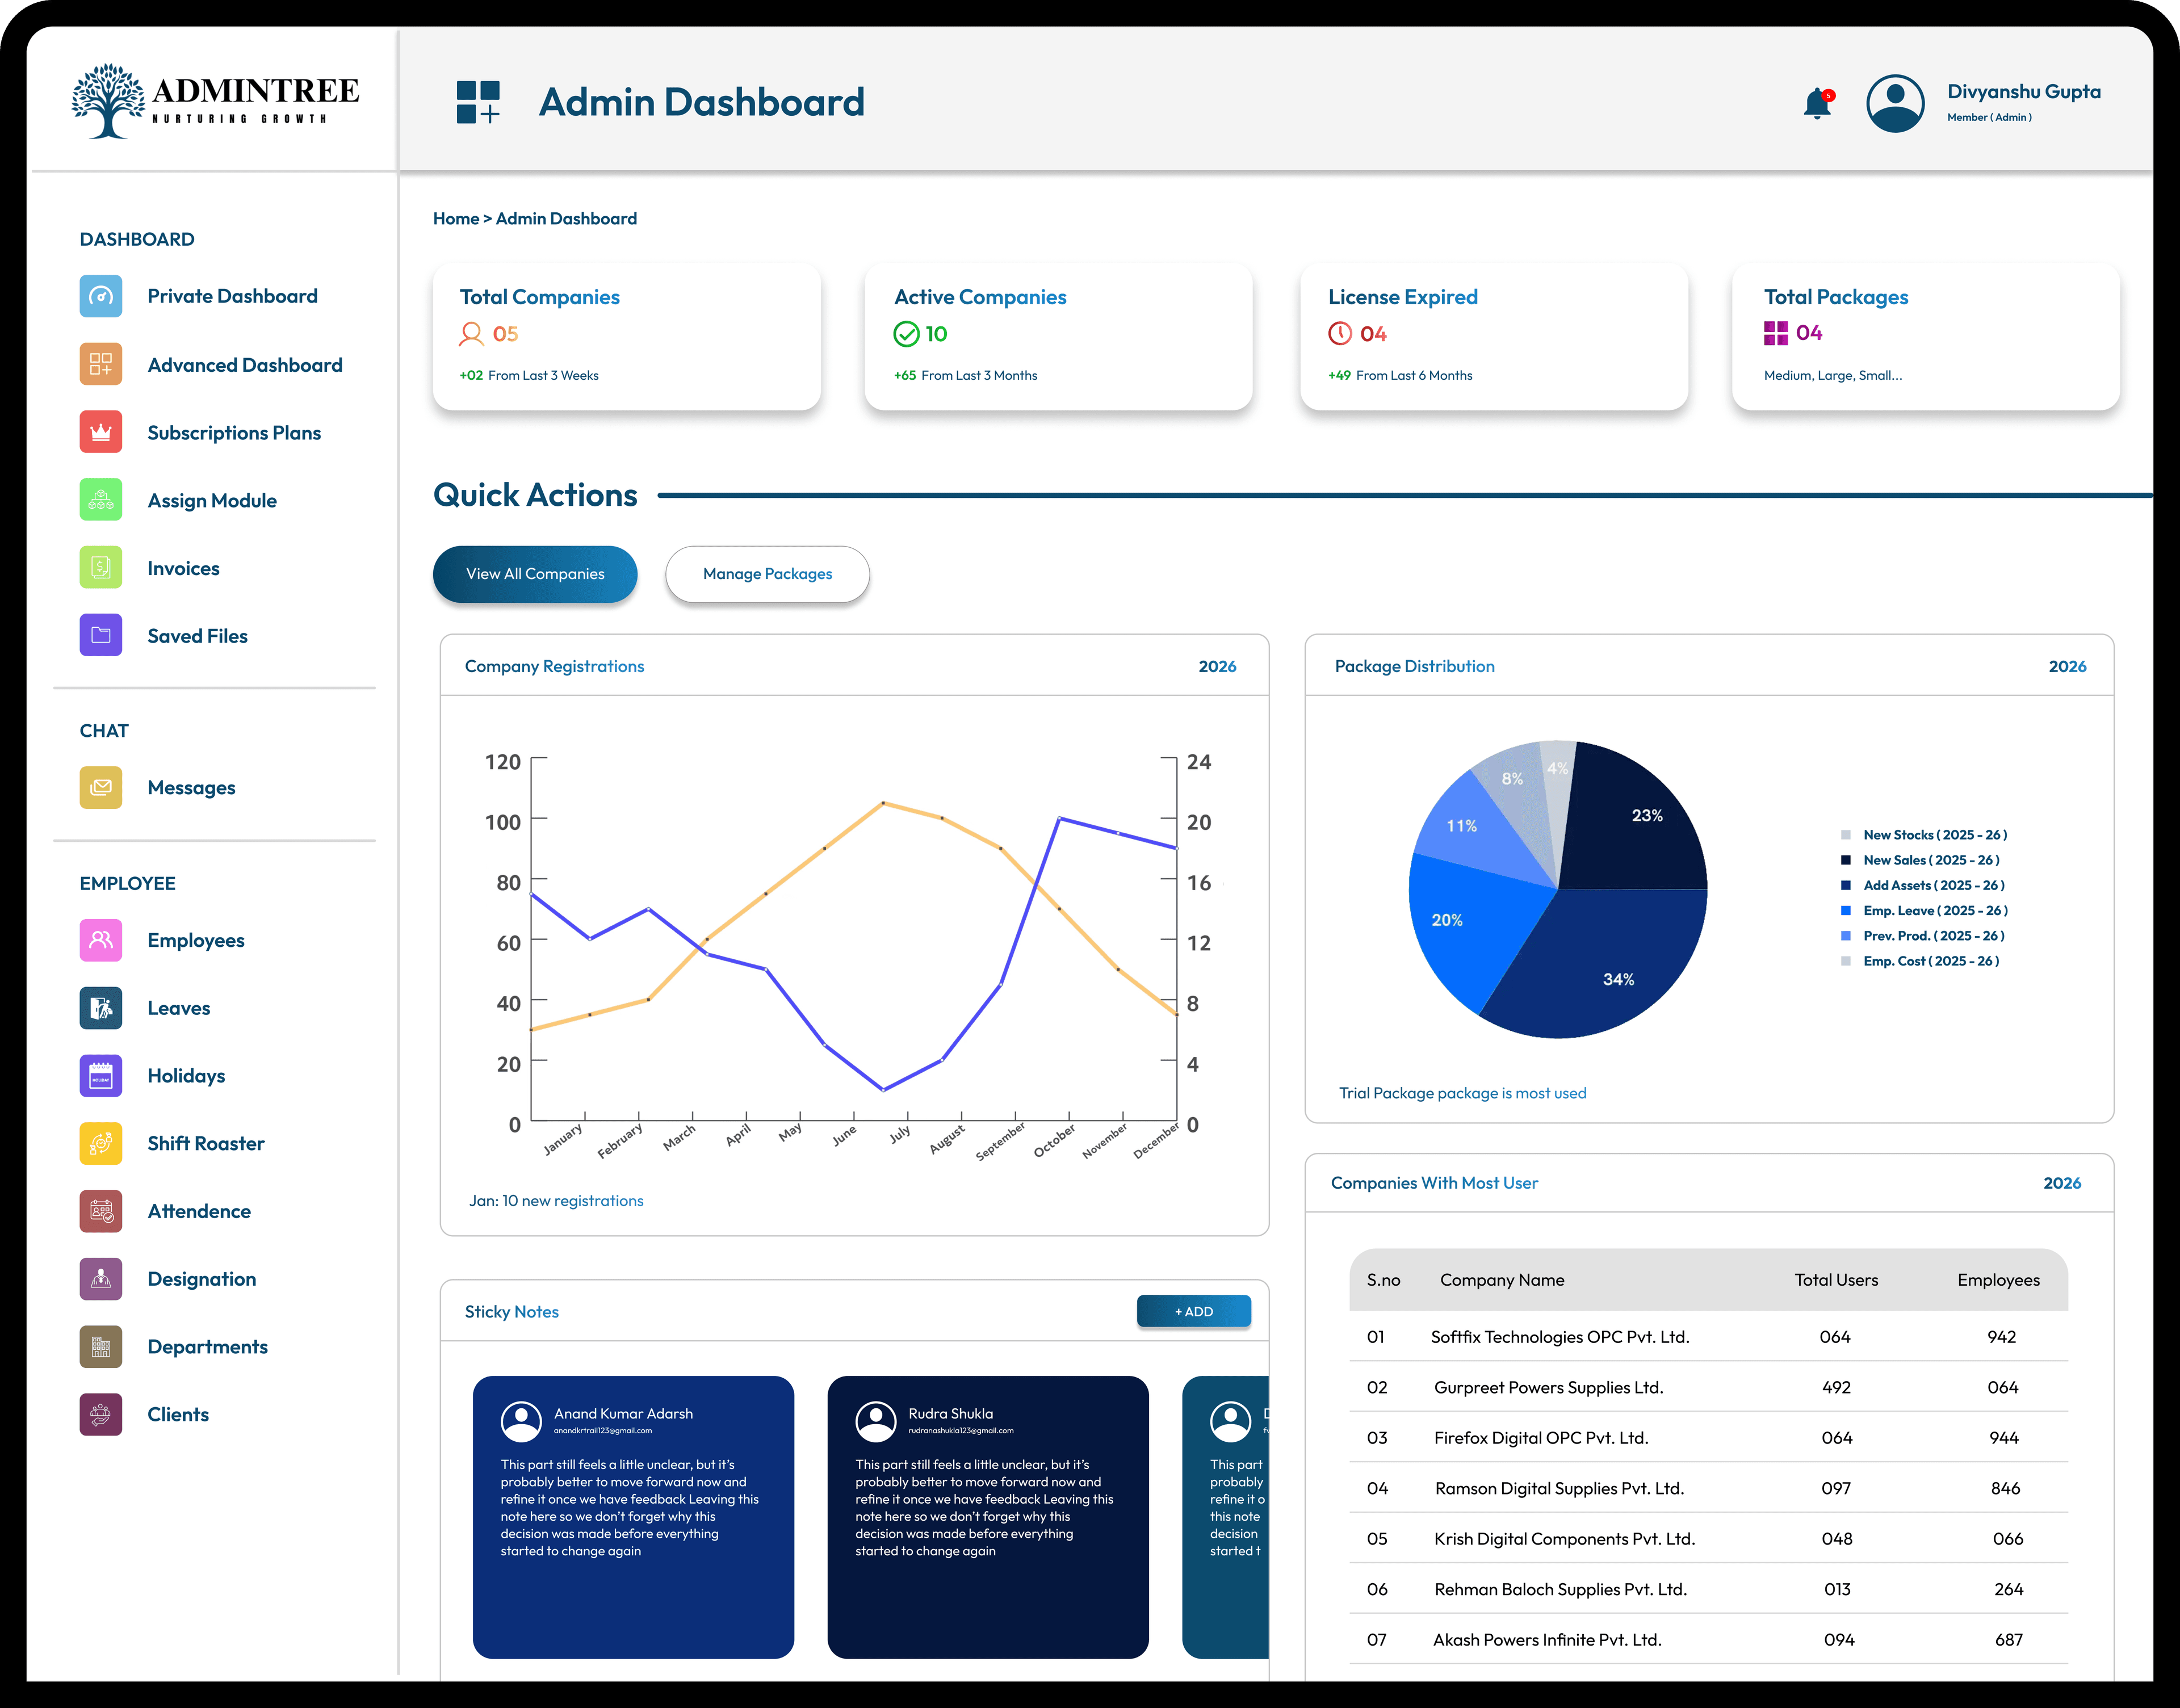Click the Advanced Dashboard orange icon
The width and height of the screenshot is (2180, 1708).
point(101,364)
